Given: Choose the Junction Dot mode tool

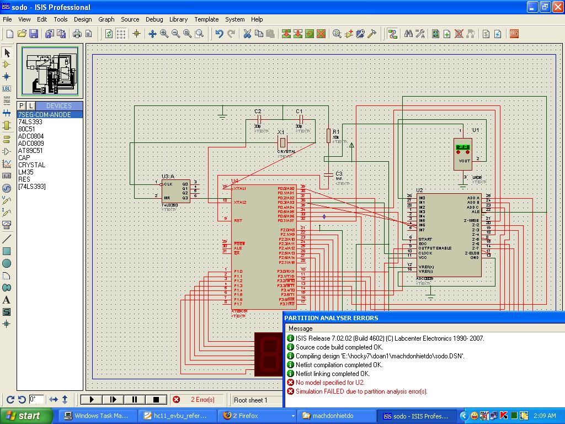Looking at the screenshot, I should tap(7, 76).
